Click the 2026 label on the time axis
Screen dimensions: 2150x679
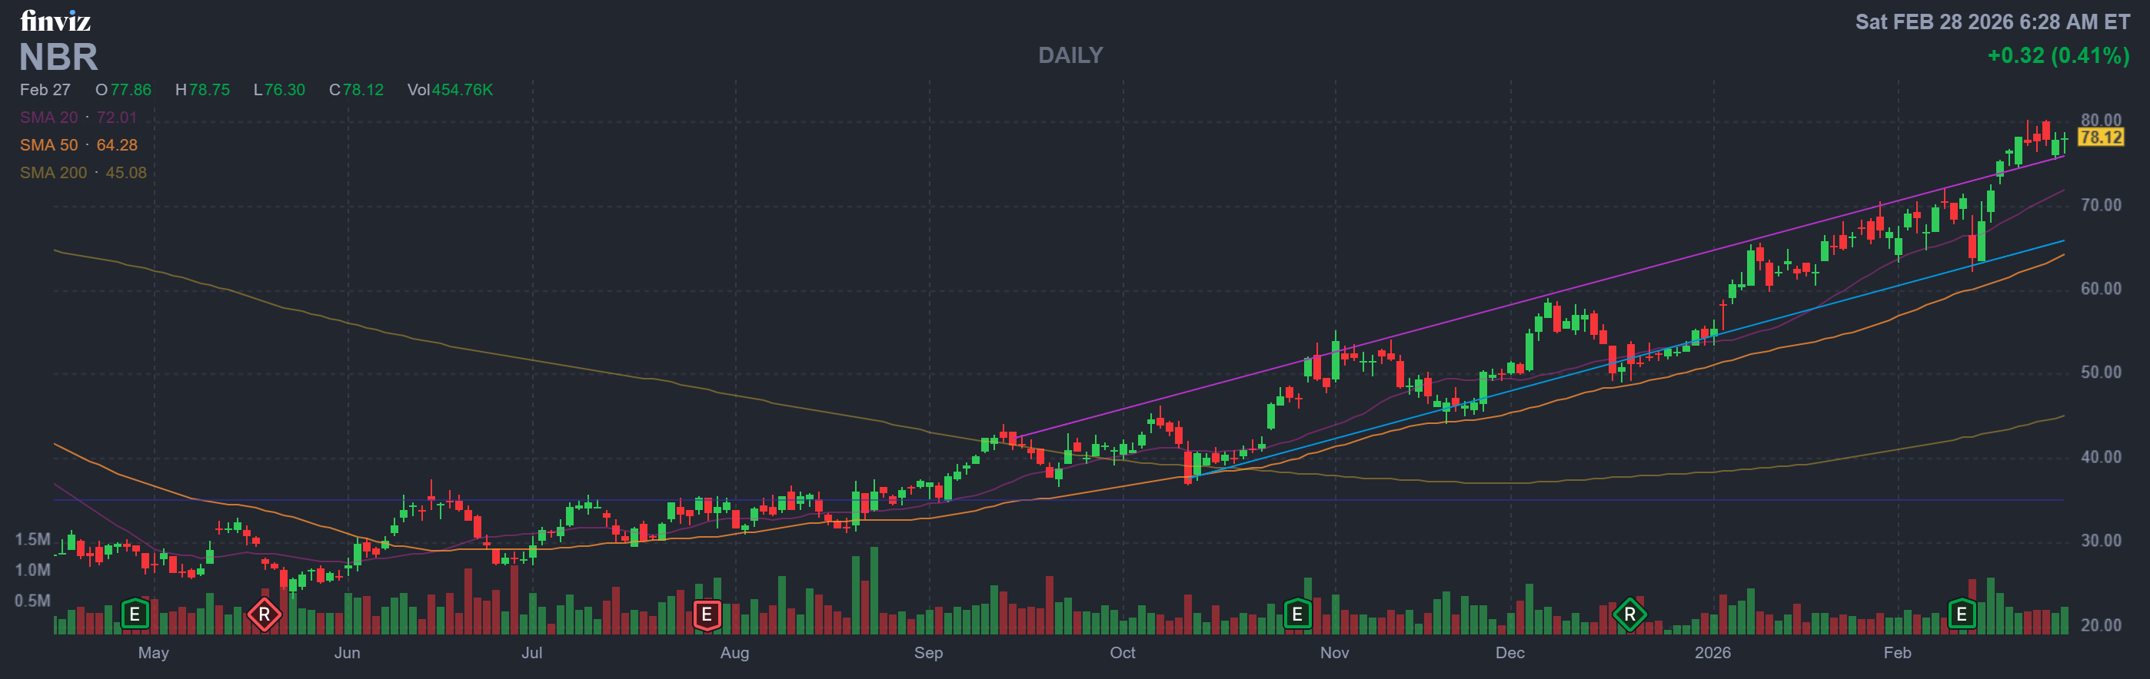point(1712,652)
